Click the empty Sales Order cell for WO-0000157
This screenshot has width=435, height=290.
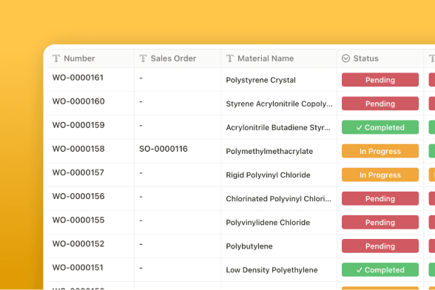point(178,175)
